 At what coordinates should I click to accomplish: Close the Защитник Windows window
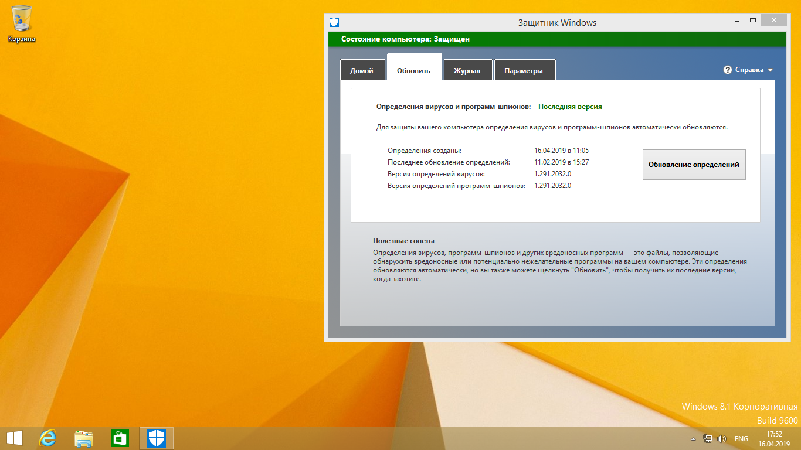point(775,21)
